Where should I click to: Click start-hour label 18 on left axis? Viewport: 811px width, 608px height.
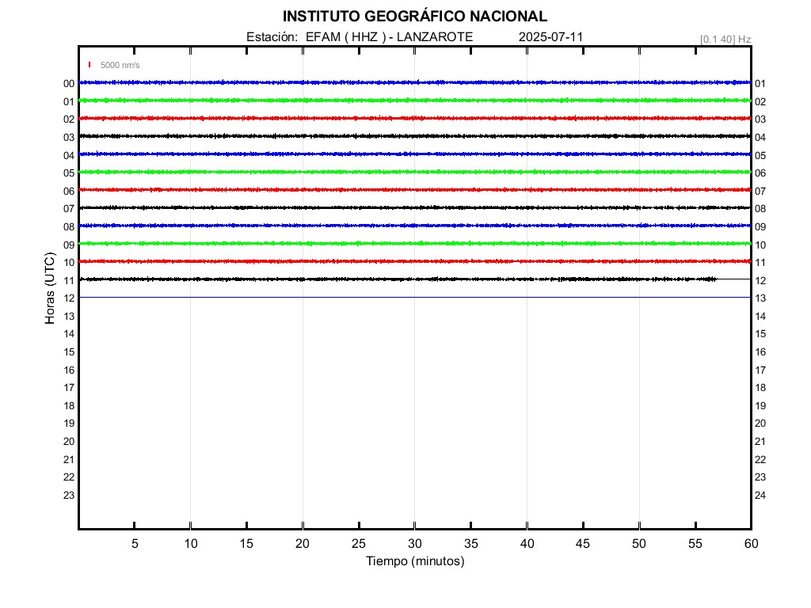coord(69,406)
